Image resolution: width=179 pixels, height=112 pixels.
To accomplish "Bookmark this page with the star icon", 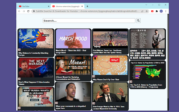I will pyautogui.click(x=147, y=11).
